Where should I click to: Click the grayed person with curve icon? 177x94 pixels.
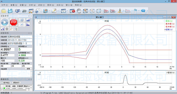pyautogui.click(x=11, y=29)
